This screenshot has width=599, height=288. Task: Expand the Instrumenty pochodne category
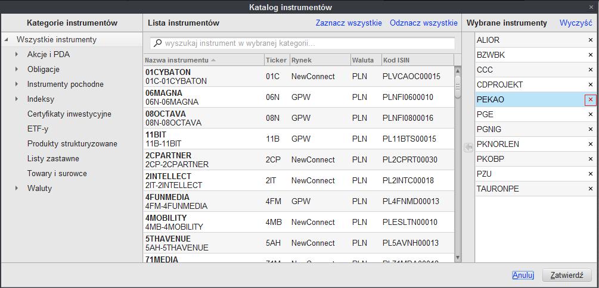(17, 84)
